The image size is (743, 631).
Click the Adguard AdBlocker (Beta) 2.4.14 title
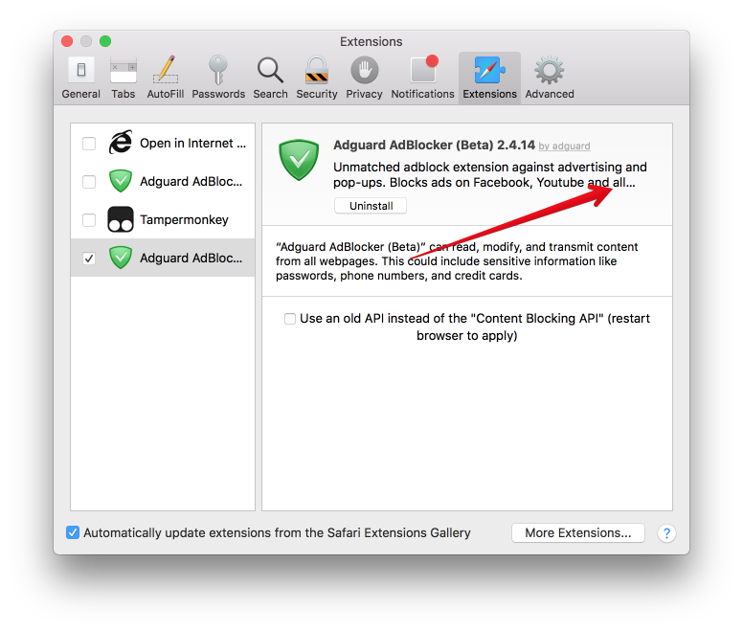(x=434, y=145)
